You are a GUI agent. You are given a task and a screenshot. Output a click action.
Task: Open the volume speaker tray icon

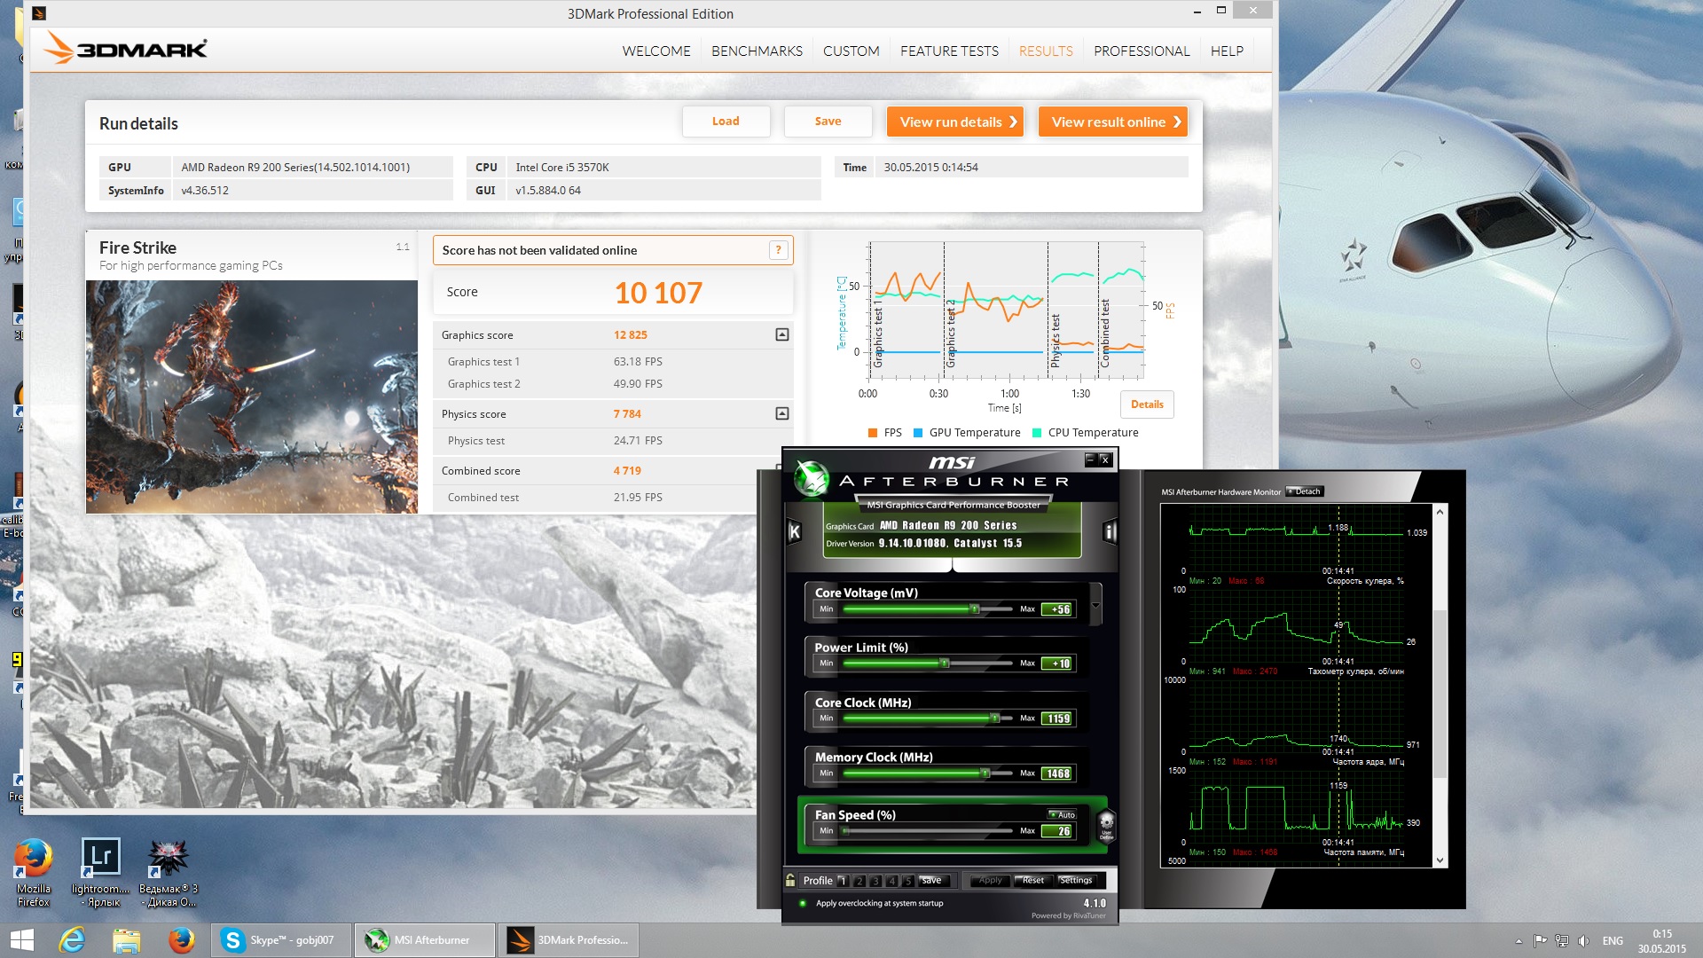1583,941
